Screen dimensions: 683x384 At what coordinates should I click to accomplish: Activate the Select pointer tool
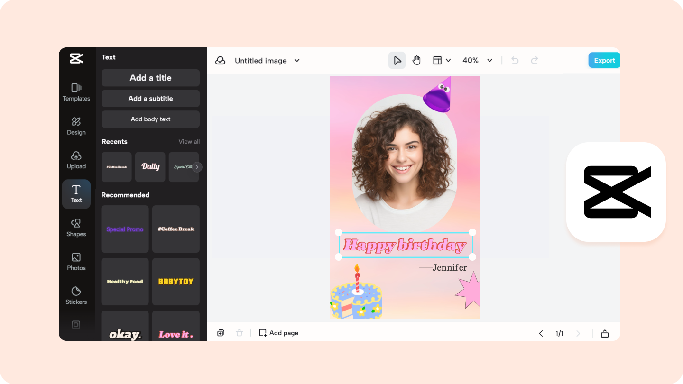coord(397,60)
